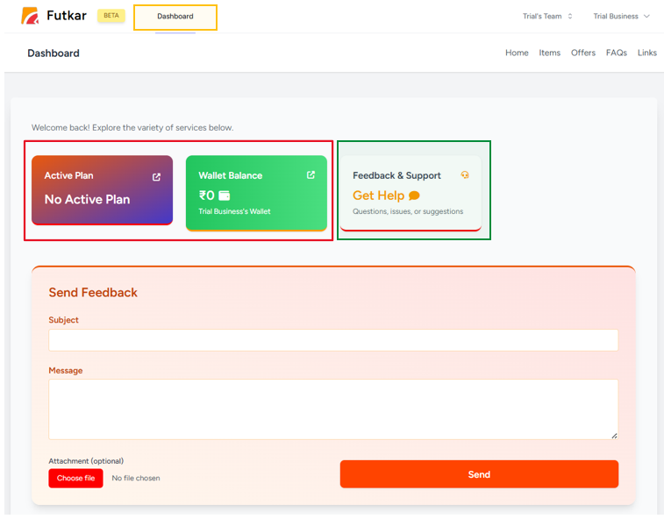This screenshot has width=664, height=519.
Task: Click the "Send Feedback" heading
Action: (93, 293)
